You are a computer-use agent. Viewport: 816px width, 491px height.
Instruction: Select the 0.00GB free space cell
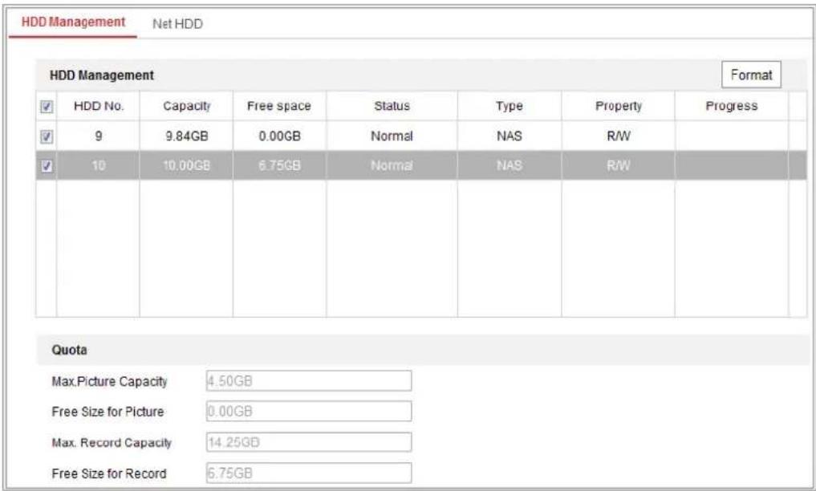(x=279, y=136)
